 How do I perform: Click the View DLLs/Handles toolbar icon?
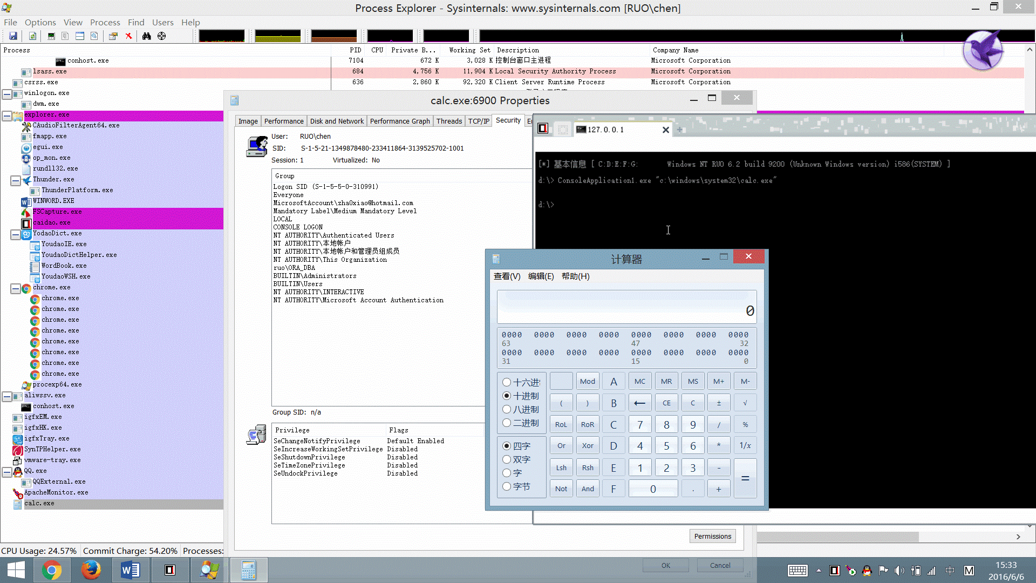[x=94, y=36]
